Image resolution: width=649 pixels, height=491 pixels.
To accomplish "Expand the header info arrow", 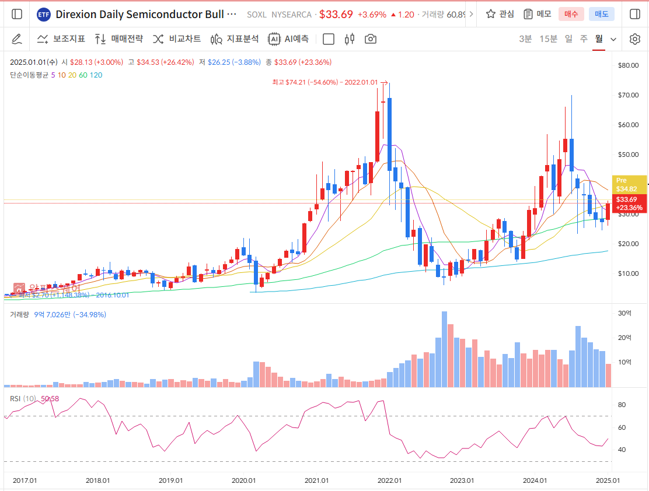I will (471, 14).
